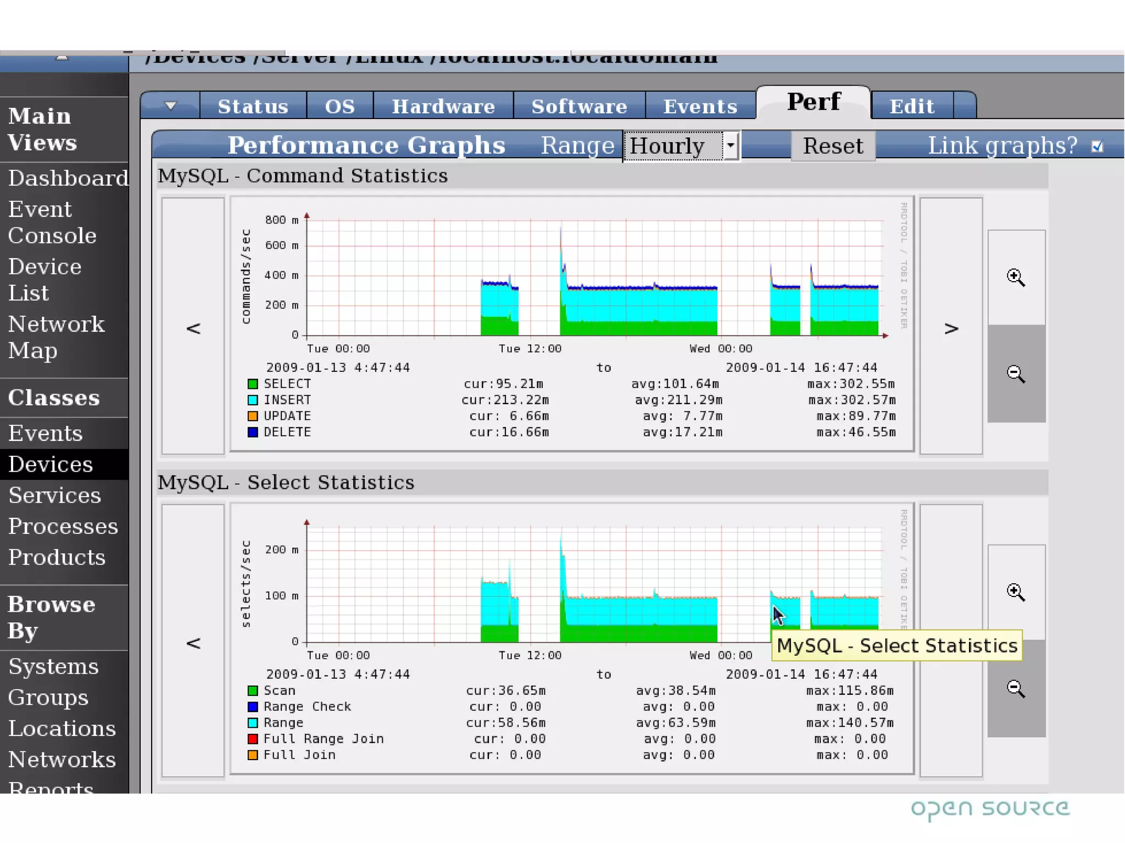Go to the Dashboard view
The height and width of the screenshot is (843, 1125).
(68, 178)
